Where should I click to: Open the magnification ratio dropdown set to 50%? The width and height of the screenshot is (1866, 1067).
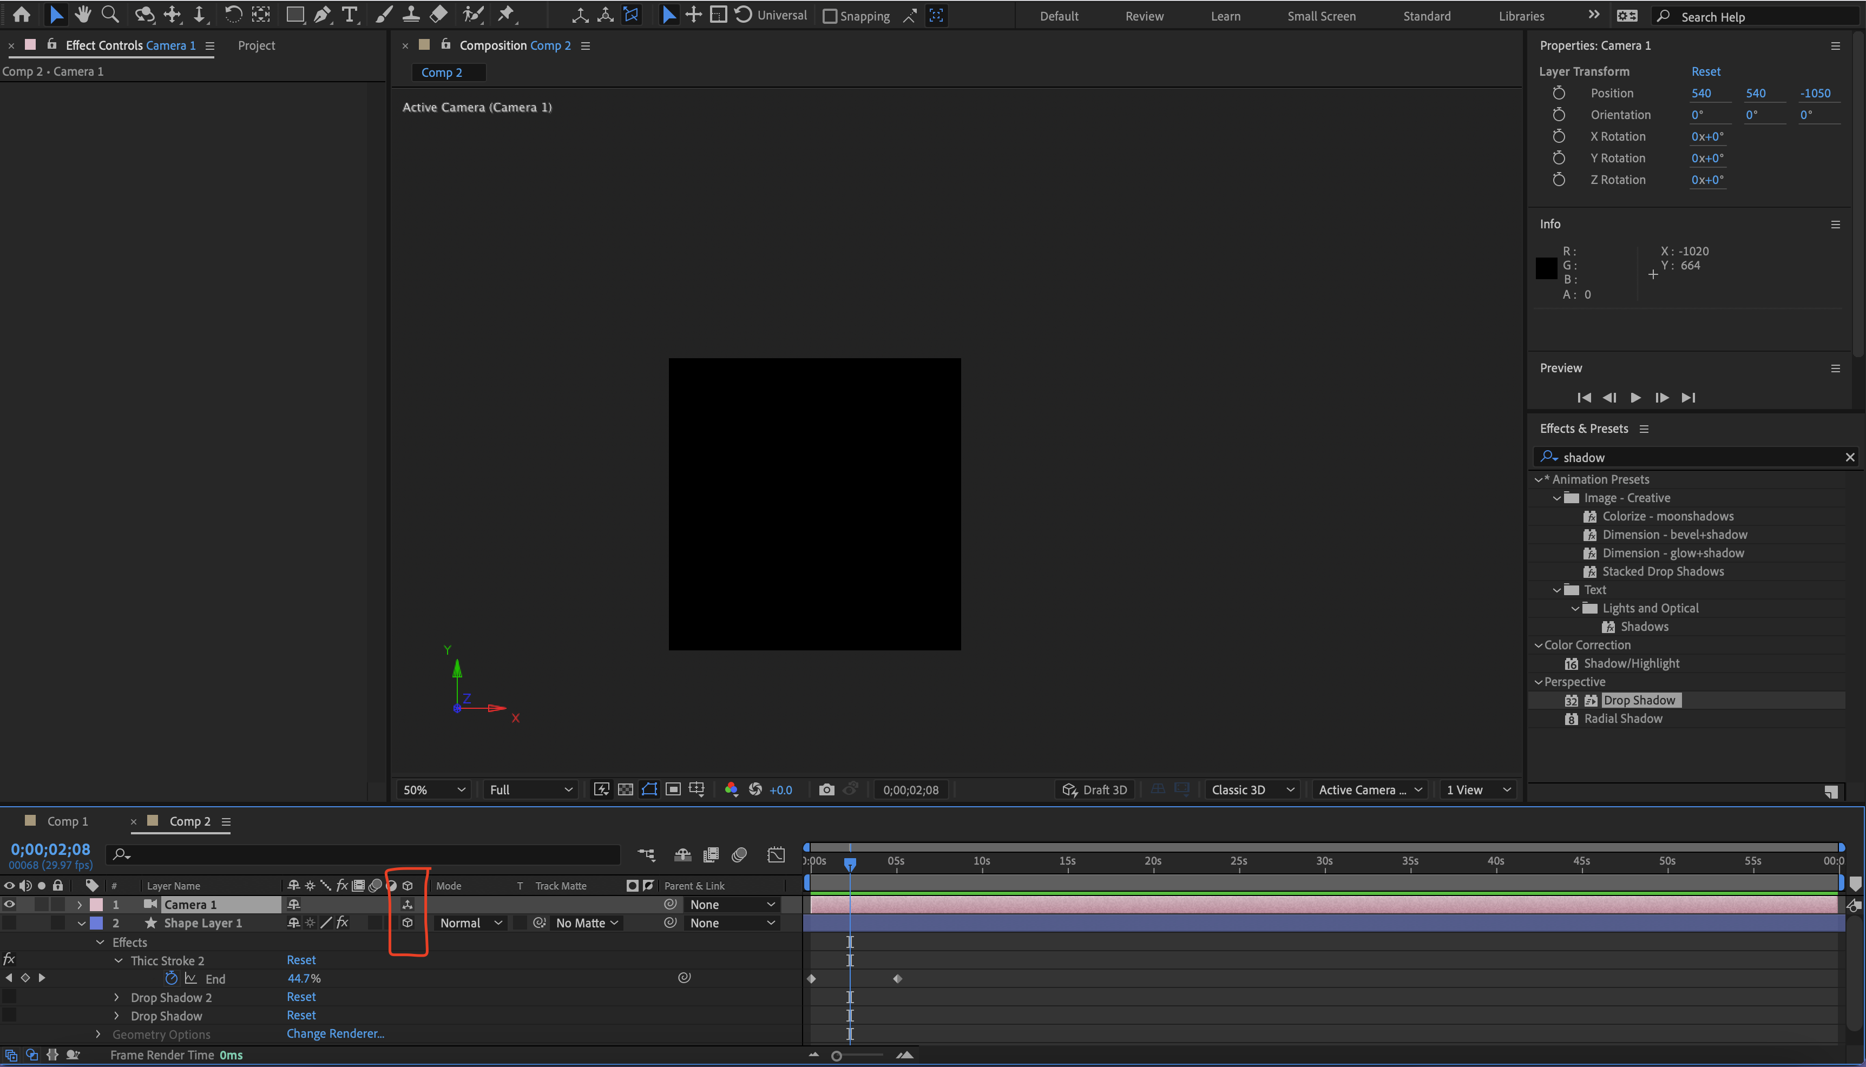click(432, 789)
